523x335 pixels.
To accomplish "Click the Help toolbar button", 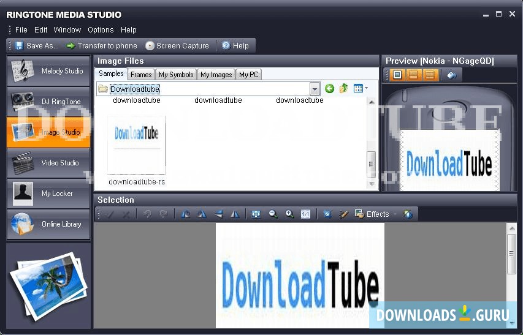I will click(x=235, y=45).
